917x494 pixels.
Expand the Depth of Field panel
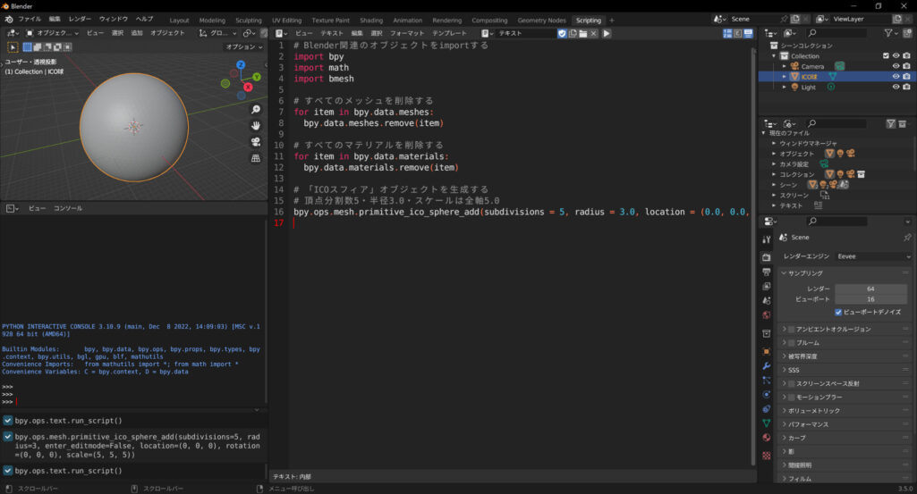coord(785,356)
